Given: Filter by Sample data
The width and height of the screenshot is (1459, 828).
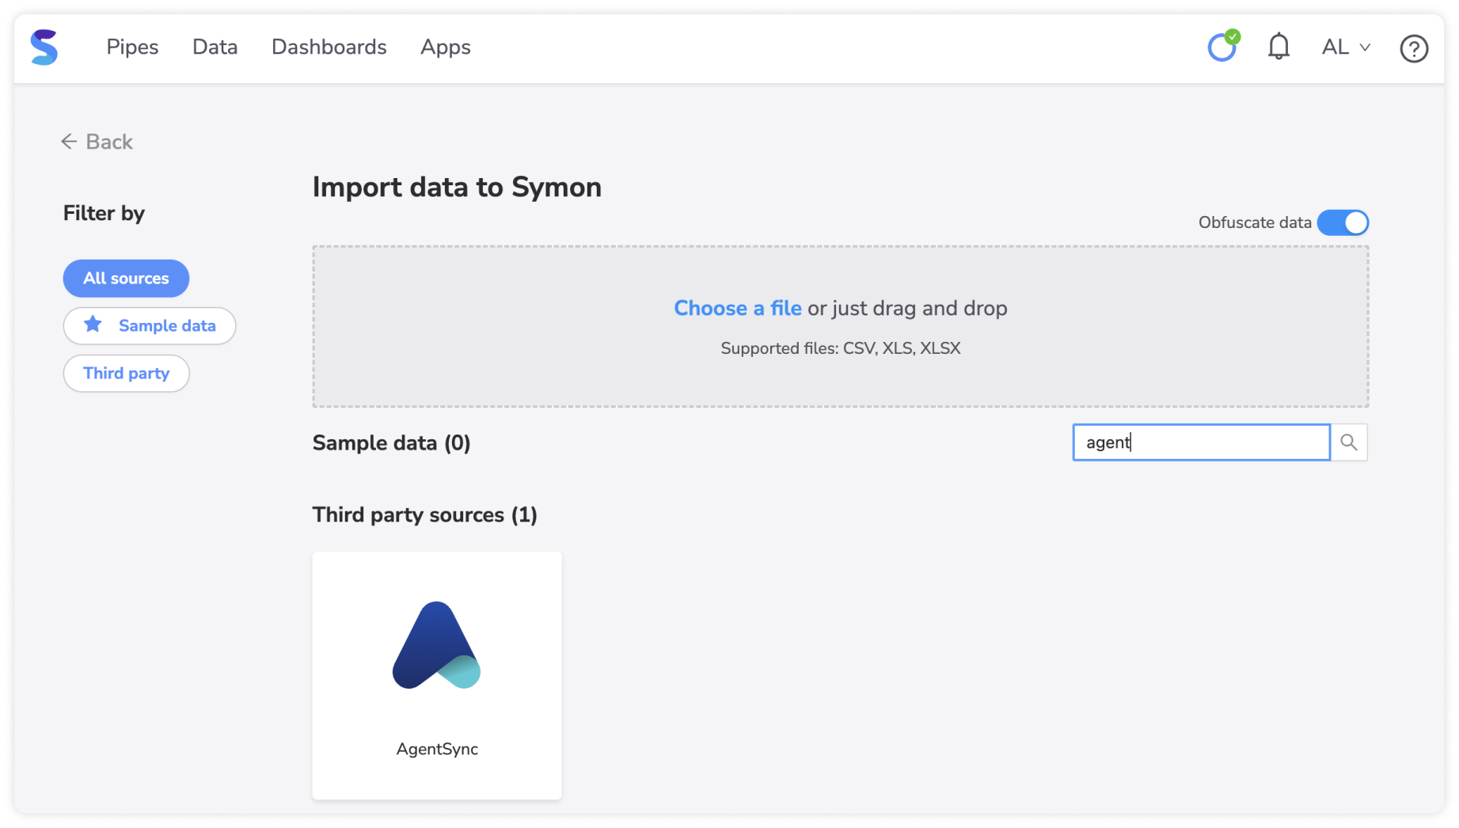Looking at the screenshot, I should pyautogui.click(x=150, y=326).
